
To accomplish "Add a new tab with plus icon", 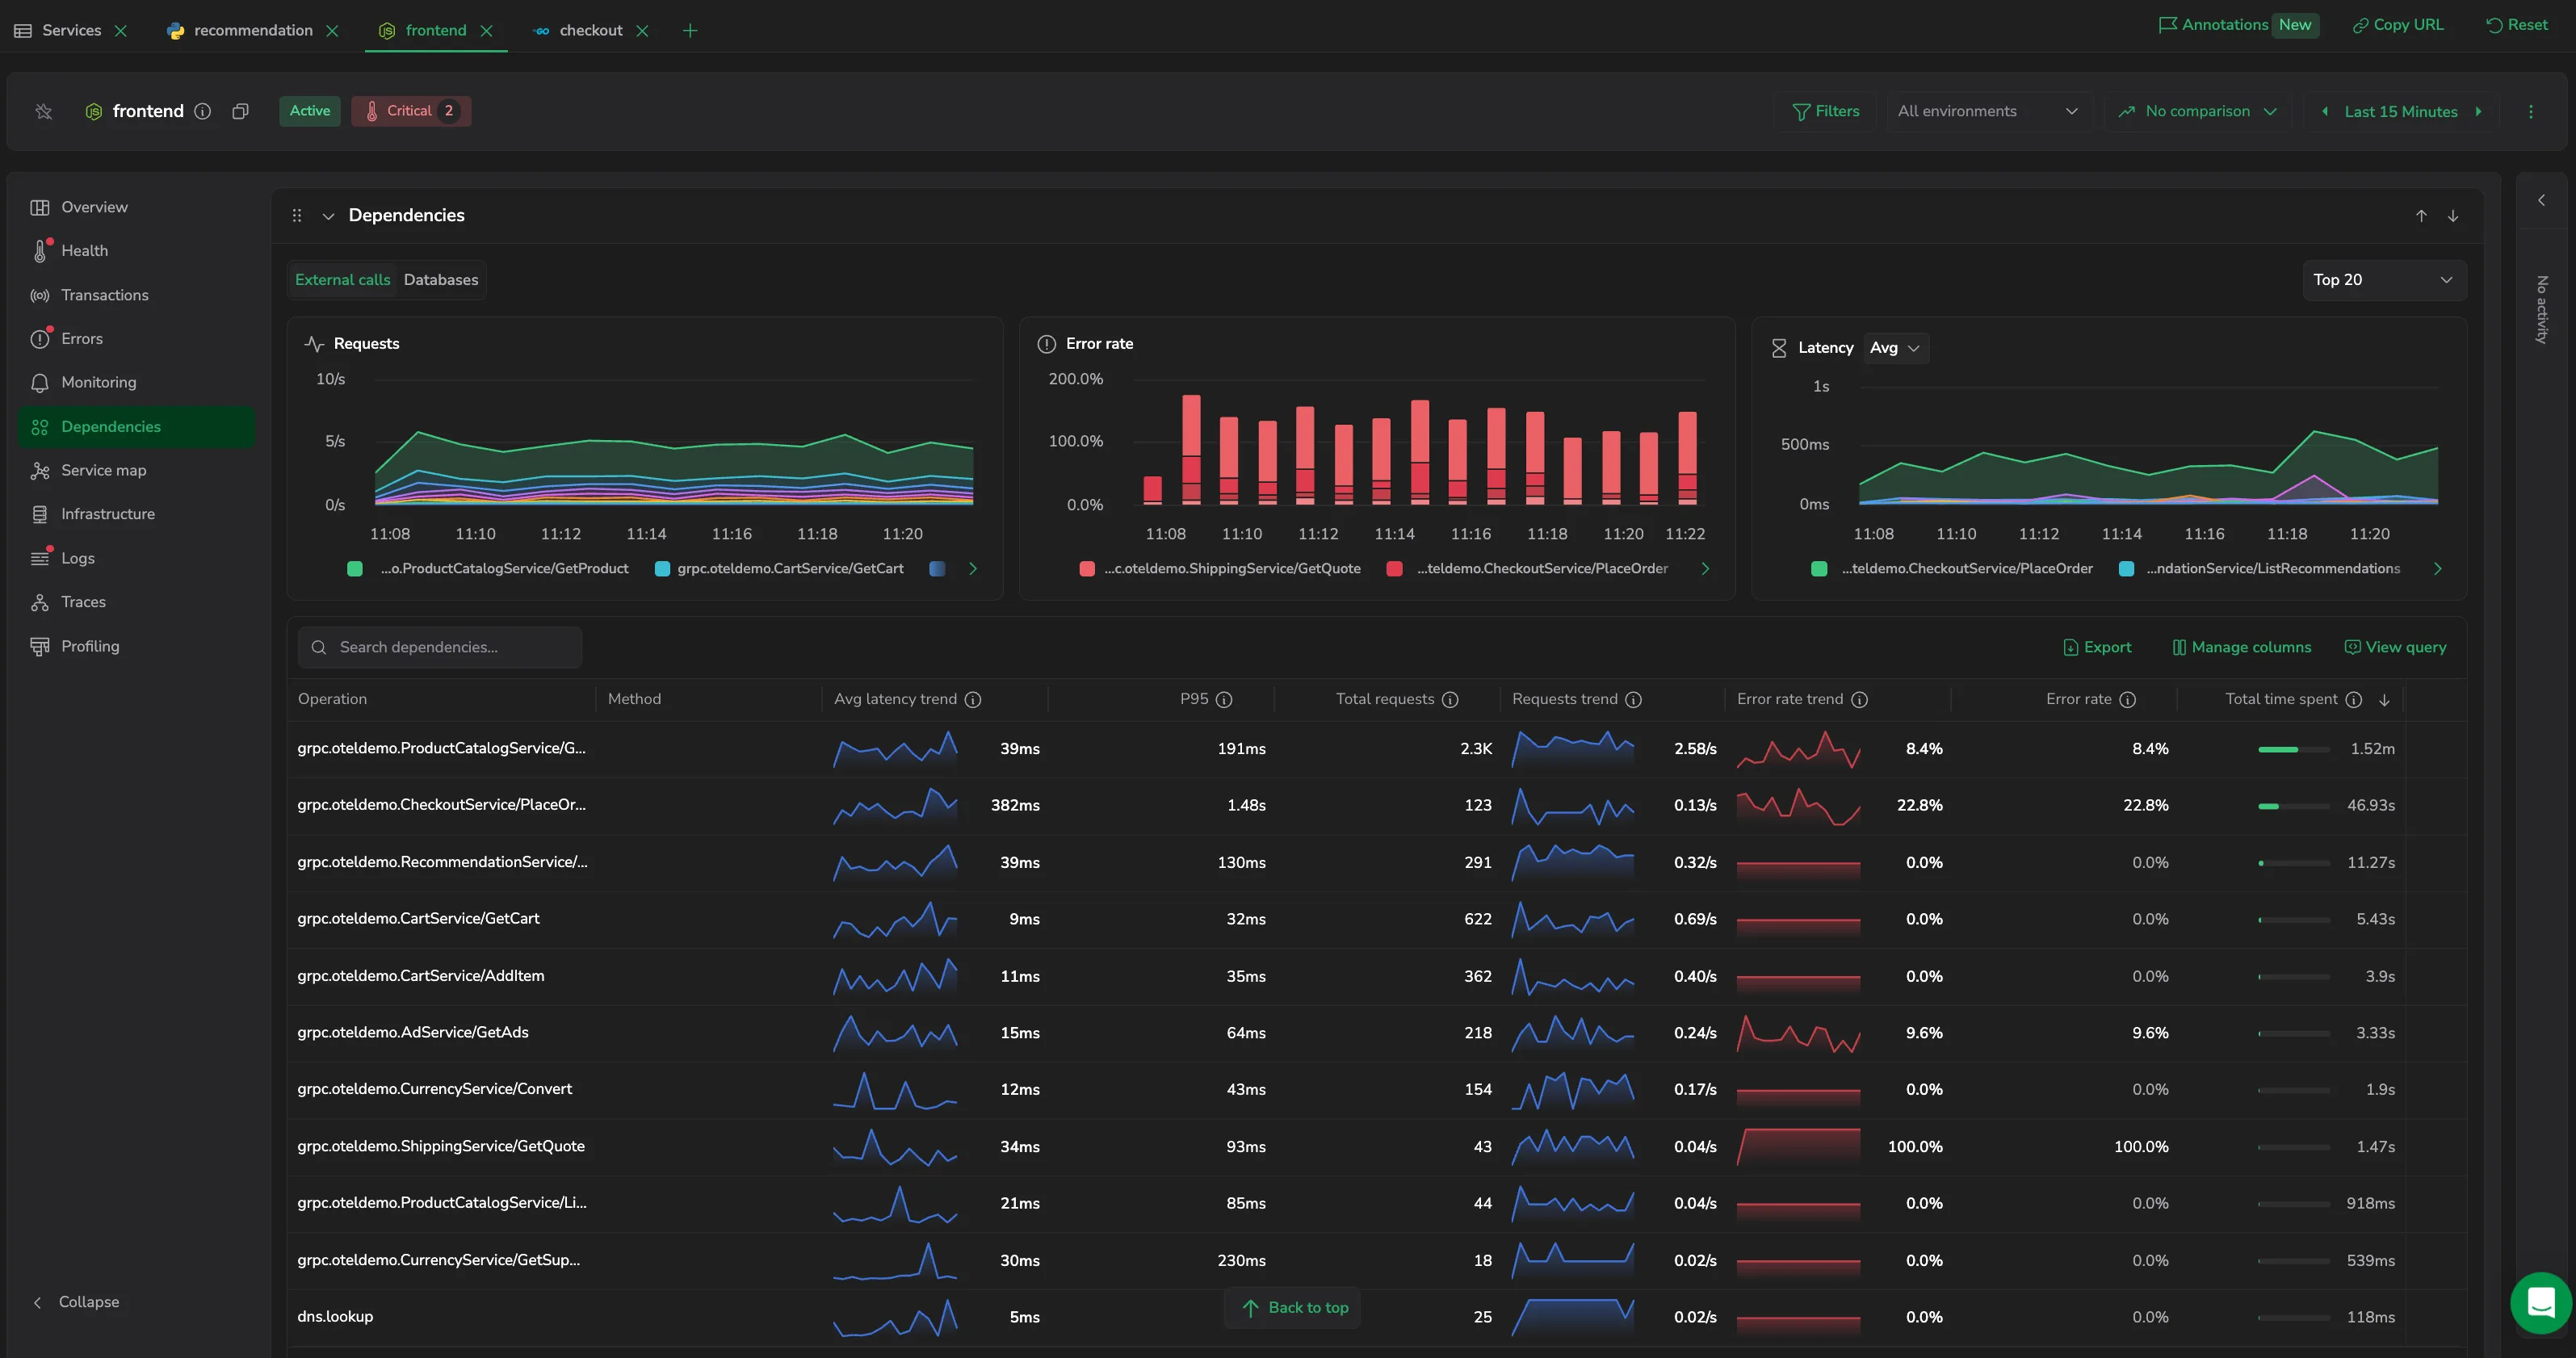I will (x=690, y=31).
